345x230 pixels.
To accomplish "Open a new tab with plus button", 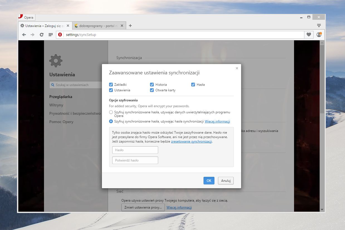I will coord(130,26).
